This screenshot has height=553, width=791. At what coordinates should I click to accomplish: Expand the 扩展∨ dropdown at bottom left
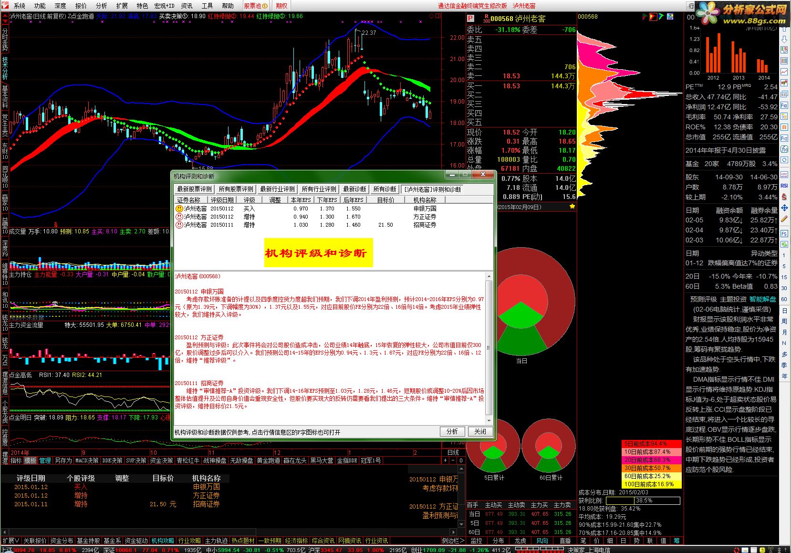point(11,541)
